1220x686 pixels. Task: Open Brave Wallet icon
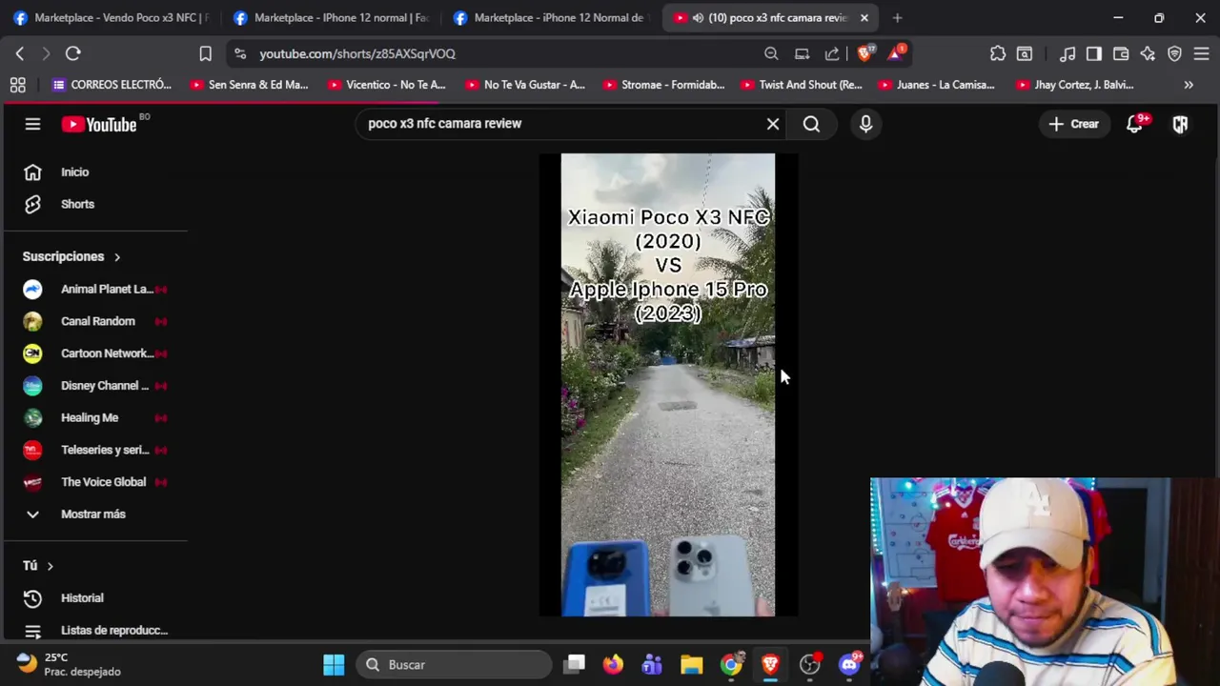tap(1121, 54)
